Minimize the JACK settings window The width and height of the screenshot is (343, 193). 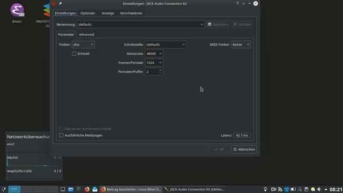click(243, 4)
